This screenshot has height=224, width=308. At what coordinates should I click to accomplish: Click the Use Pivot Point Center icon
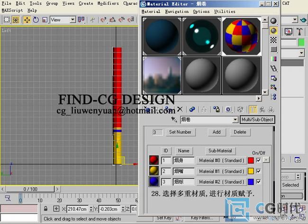pyautogui.click(x=81, y=20)
